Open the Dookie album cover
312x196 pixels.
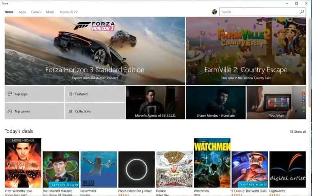(174, 169)
